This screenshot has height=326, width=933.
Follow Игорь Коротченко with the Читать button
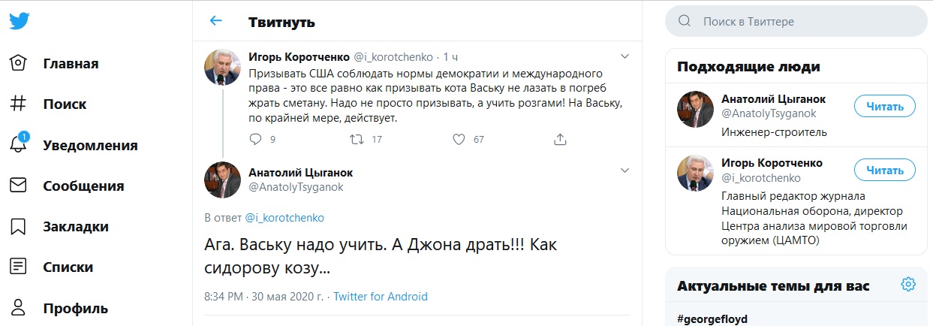(884, 170)
